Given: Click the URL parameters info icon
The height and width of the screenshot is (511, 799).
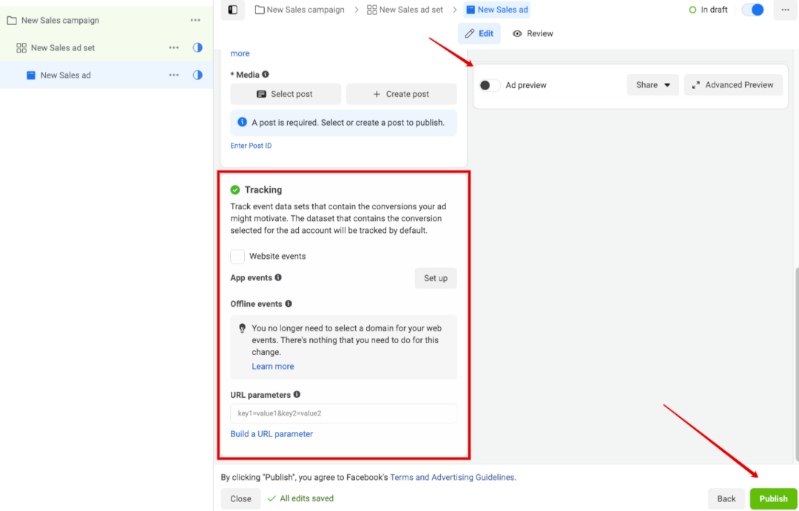Looking at the screenshot, I should click(297, 394).
